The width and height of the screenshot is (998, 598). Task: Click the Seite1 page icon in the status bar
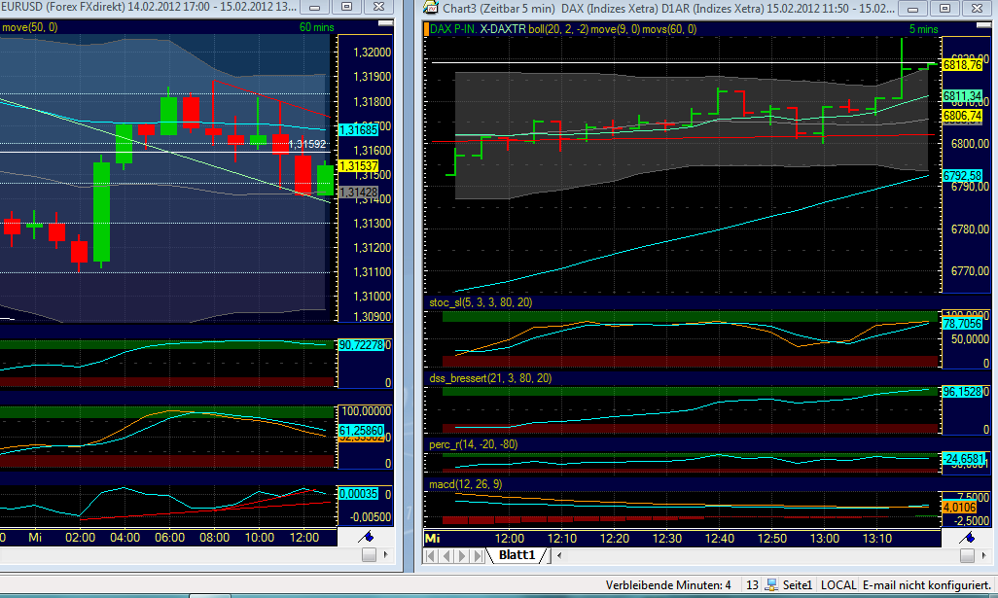(x=772, y=584)
